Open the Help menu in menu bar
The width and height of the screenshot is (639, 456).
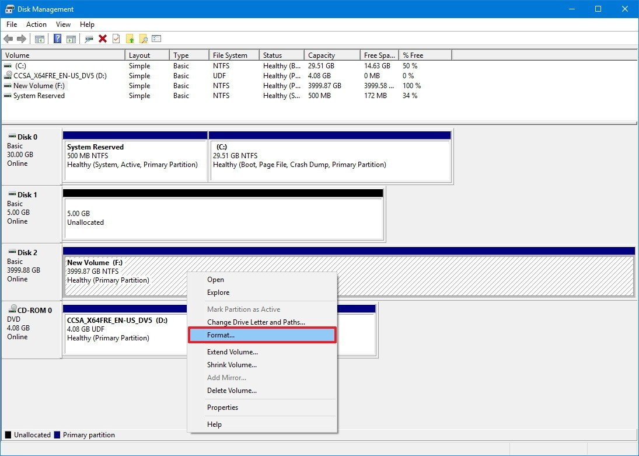(x=87, y=25)
